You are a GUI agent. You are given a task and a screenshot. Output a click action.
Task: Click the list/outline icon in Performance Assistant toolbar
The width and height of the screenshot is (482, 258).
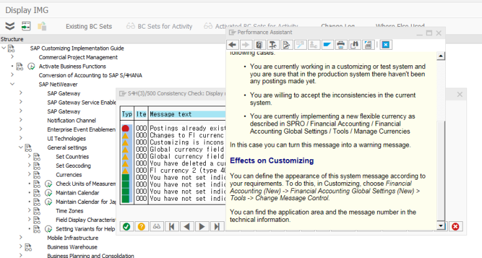pos(368,45)
